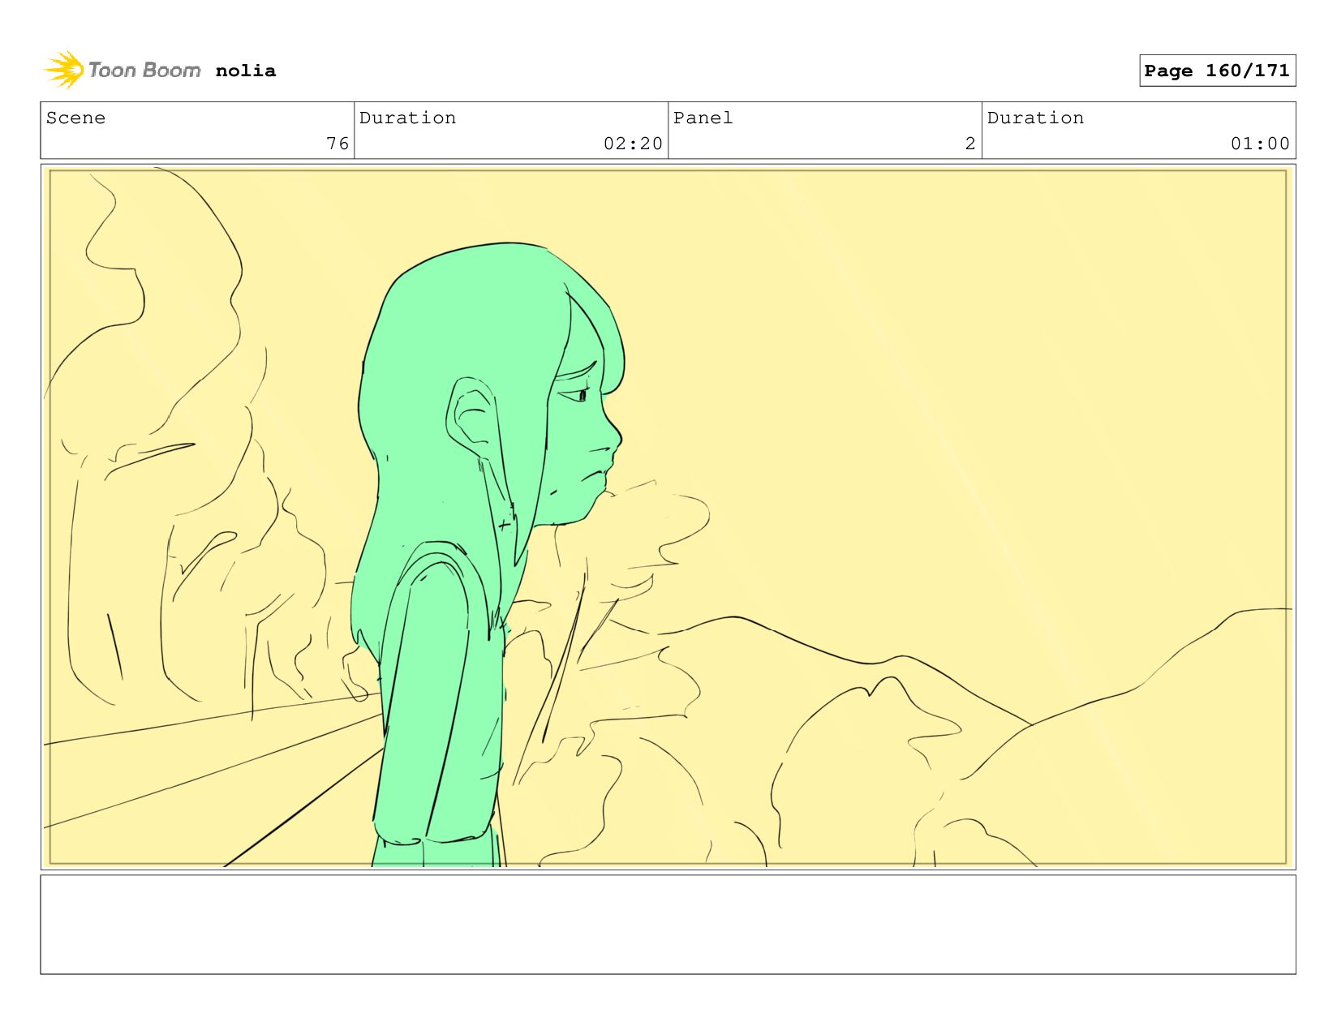Click the 'Toon Boom' wordmark text
This screenshot has width=1337, height=1035.
(x=144, y=71)
